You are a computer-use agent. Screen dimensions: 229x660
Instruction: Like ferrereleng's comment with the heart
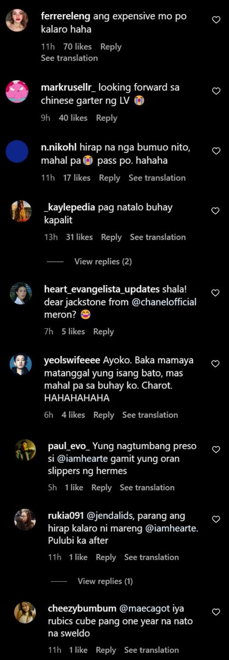216,20
